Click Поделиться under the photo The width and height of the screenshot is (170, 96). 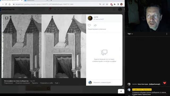pyautogui.click(x=8, y=83)
